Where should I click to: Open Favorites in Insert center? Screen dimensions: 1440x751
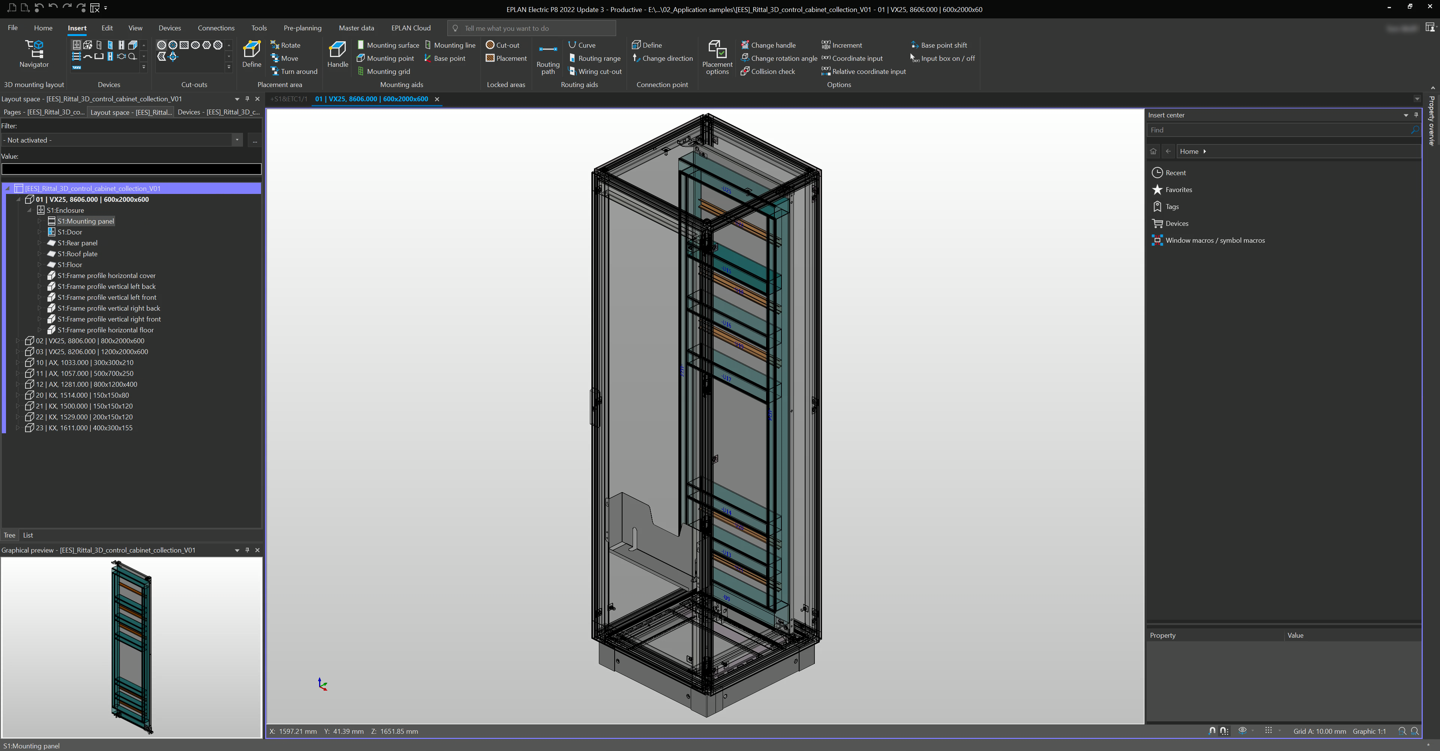pos(1178,189)
